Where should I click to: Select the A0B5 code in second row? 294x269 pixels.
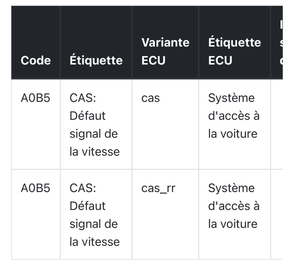click(x=36, y=188)
